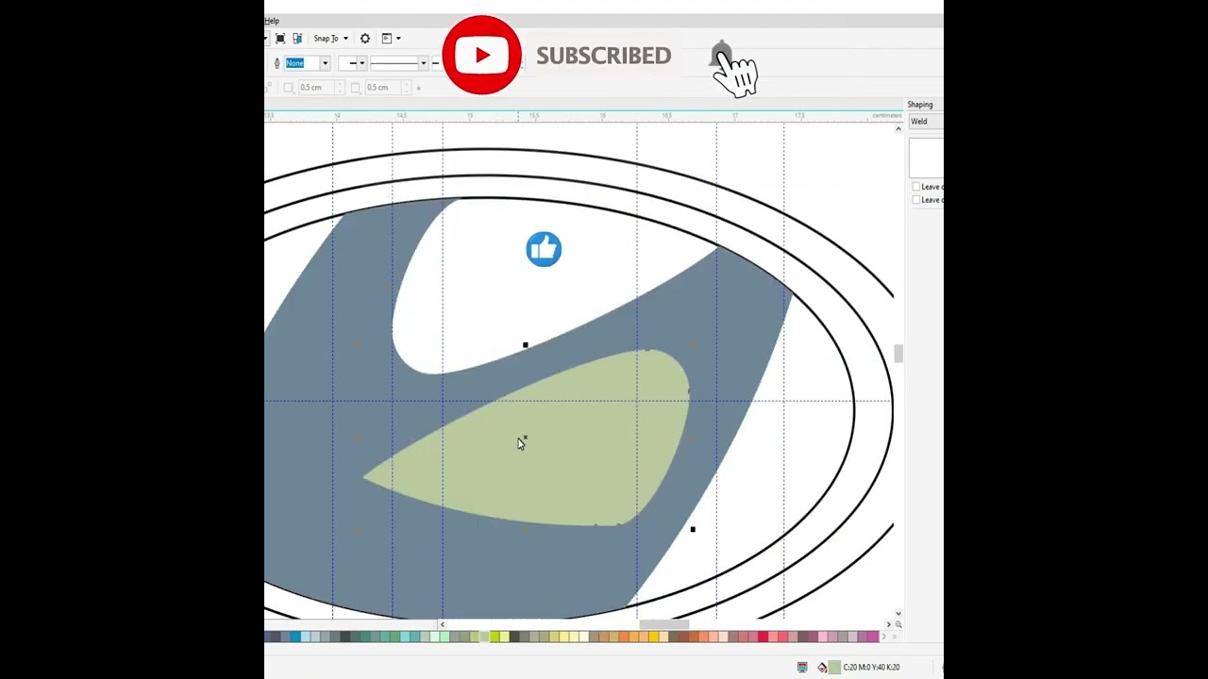Expand the application launcher dropdown arrow
The width and height of the screenshot is (1208, 679).
(398, 39)
